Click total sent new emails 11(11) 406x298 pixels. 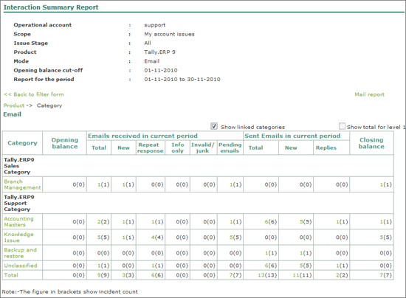click(302, 275)
